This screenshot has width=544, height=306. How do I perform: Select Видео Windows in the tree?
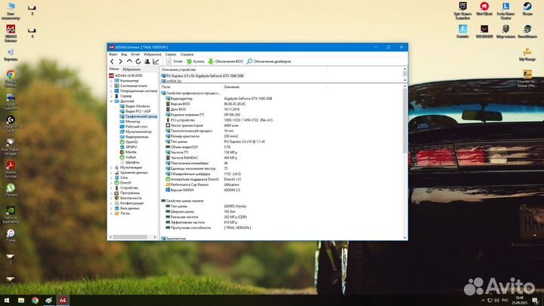(134, 107)
